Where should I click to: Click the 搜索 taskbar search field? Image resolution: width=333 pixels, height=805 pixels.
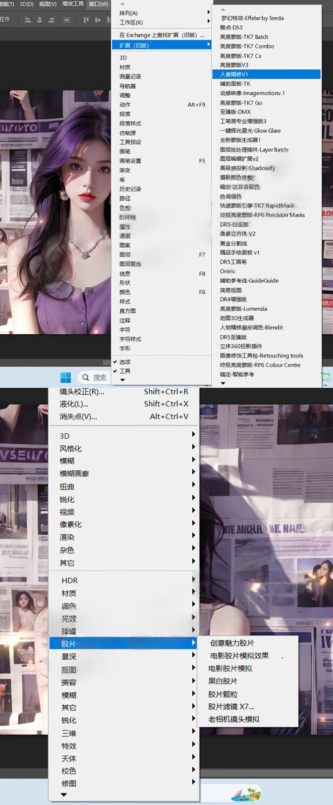(x=99, y=377)
